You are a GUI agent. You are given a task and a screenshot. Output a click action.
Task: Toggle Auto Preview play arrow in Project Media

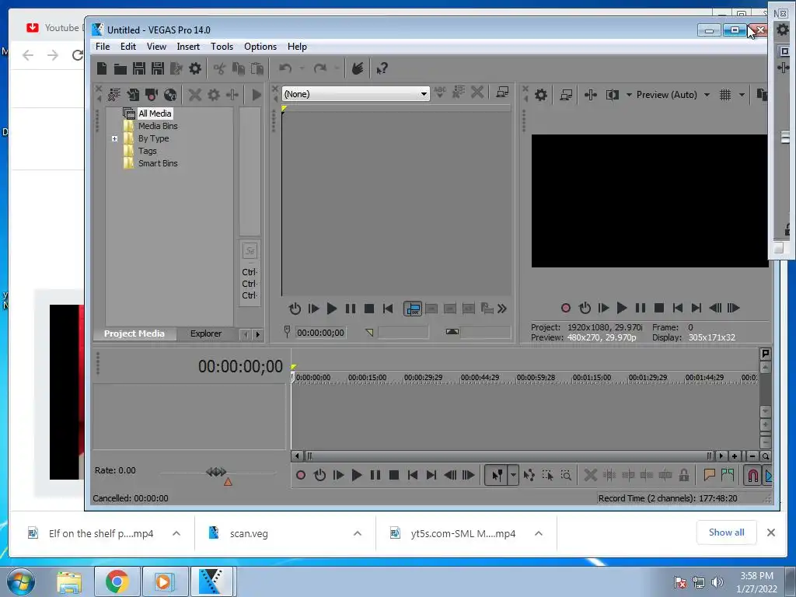click(257, 94)
